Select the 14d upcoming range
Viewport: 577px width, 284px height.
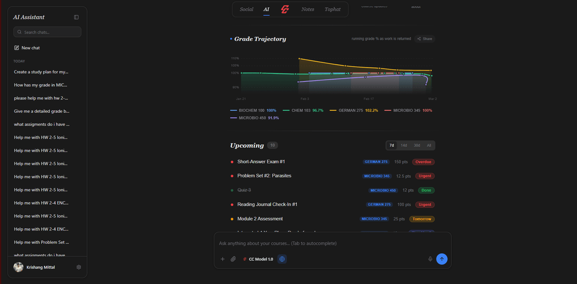(x=404, y=144)
